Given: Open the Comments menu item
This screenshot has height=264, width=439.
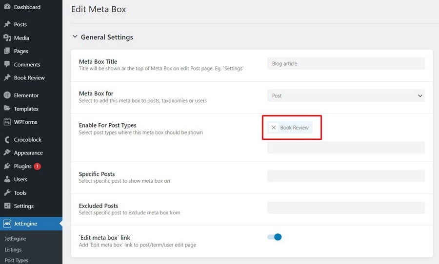Looking at the screenshot, I should (27, 64).
